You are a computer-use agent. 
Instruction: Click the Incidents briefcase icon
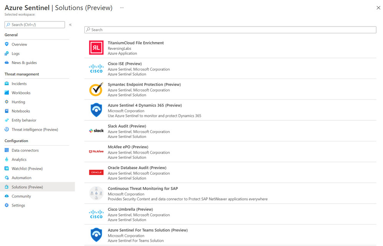[7, 84]
